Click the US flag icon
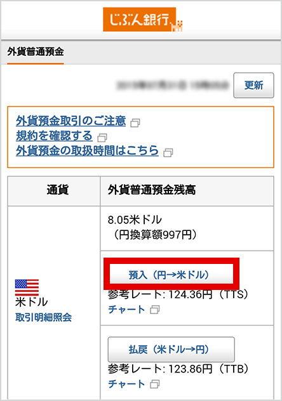This screenshot has width=282, height=401. [x=27, y=287]
